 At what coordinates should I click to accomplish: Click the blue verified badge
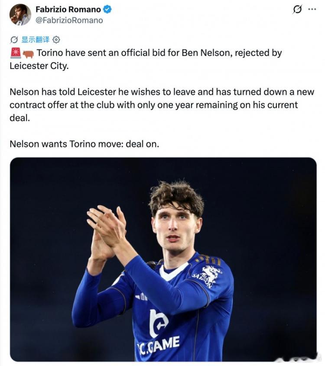coord(107,10)
